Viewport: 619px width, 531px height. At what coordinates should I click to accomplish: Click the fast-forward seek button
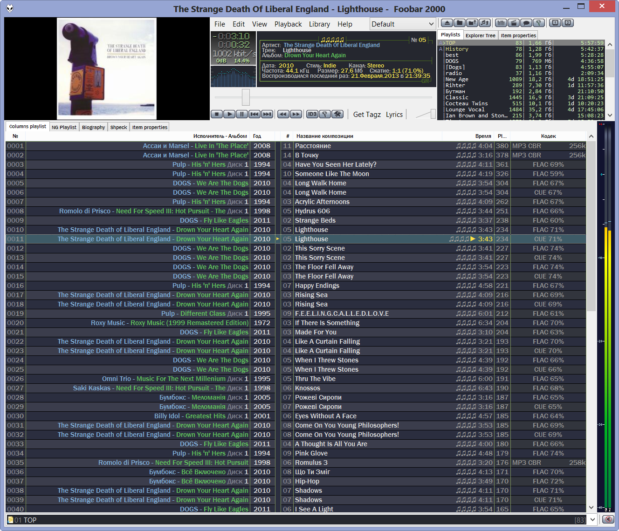296,114
